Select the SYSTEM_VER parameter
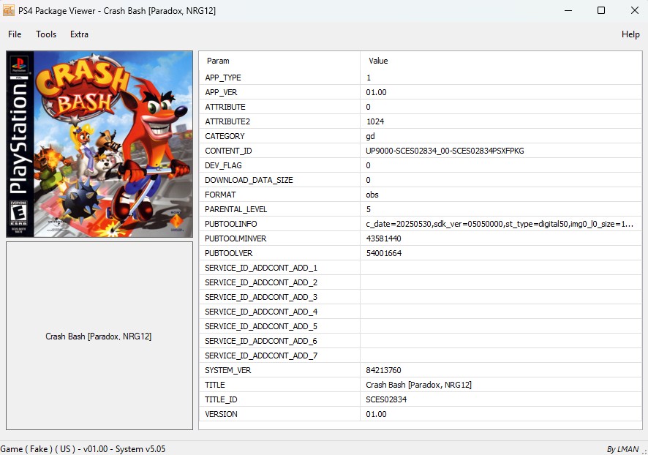Viewport: 648px width, 455px height. coord(227,370)
